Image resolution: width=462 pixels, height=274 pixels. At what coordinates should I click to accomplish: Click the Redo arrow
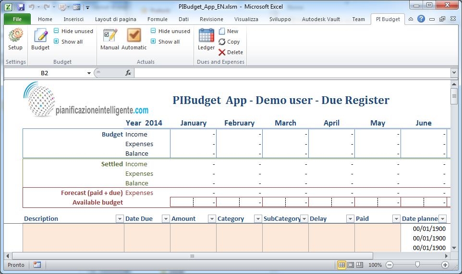coord(47,7)
